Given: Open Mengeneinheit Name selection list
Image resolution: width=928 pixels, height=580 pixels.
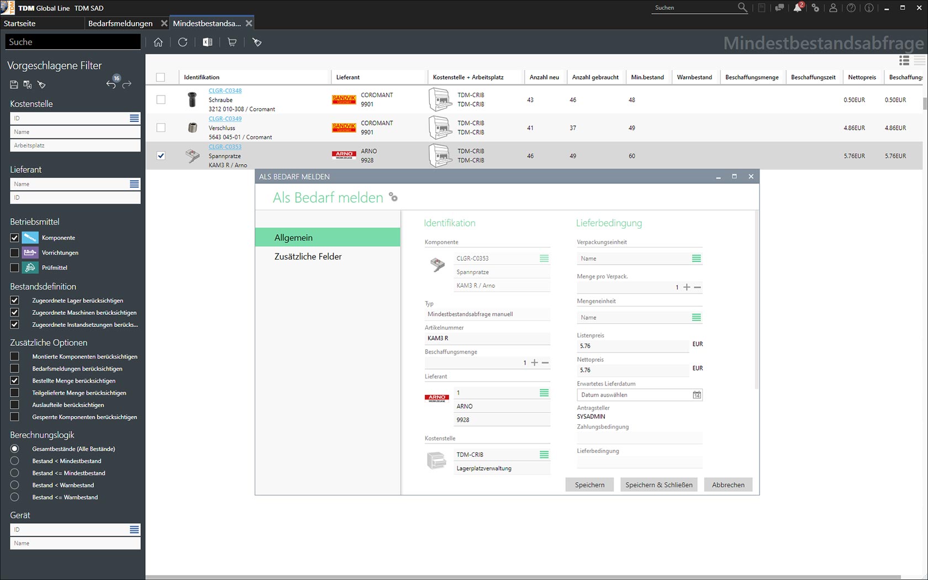Looking at the screenshot, I should point(697,318).
